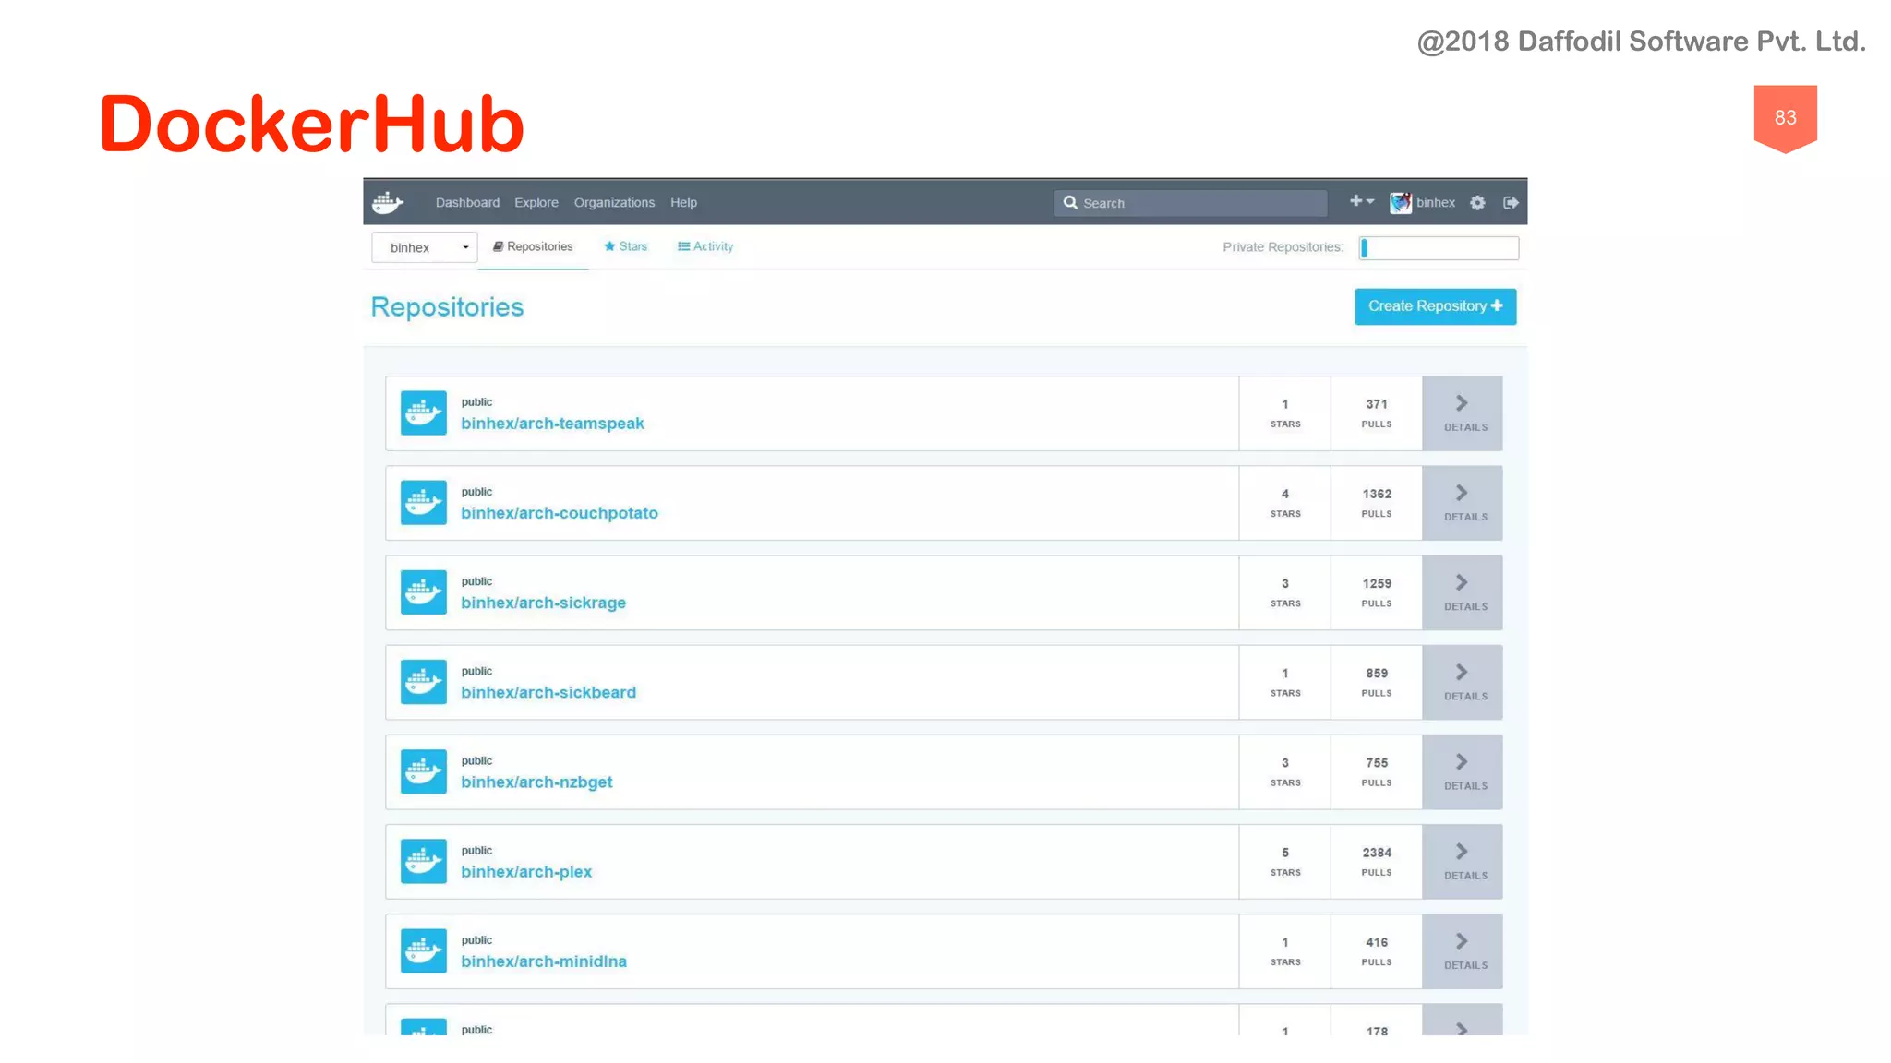The image size is (1891, 1063).
Task: Switch to the Stars tab
Action: [625, 247]
